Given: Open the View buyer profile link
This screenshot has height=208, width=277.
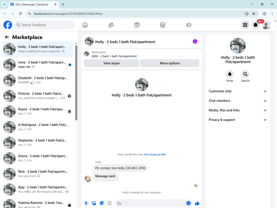Looking at the screenshot, I should (155, 155).
